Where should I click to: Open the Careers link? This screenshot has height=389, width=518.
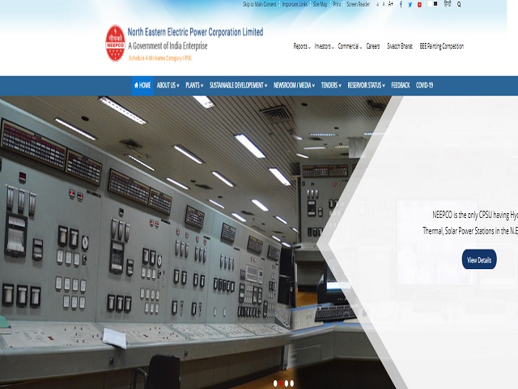point(372,46)
